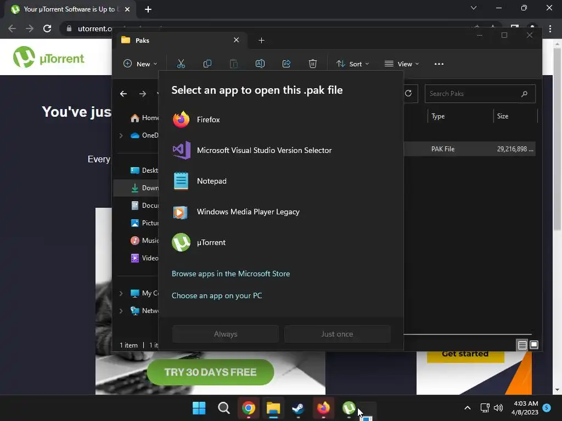Click Choose an app on your PC
The image size is (562, 421).
(x=217, y=295)
